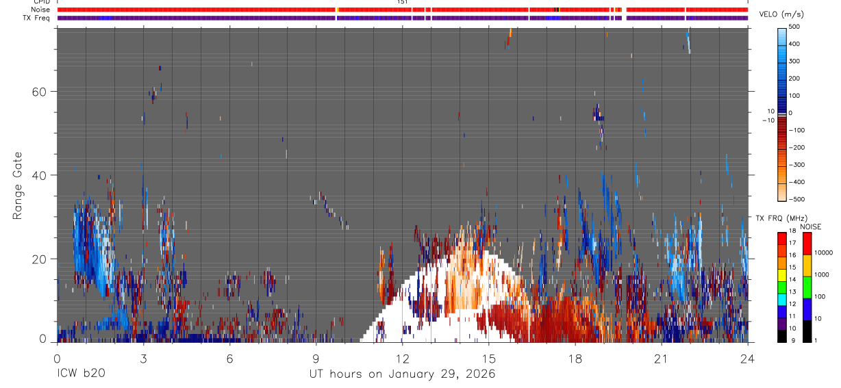Click the NOISE scale value 10000
The image size is (841, 388).
click(x=824, y=253)
